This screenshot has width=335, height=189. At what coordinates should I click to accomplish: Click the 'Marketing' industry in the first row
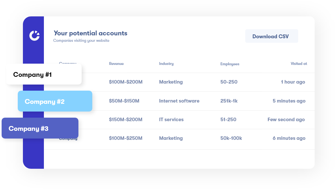point(171,82)
